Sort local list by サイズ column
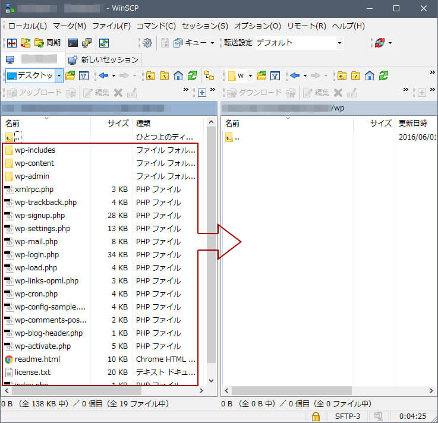This screenshot has height=423, width=438. pos(111,123)
